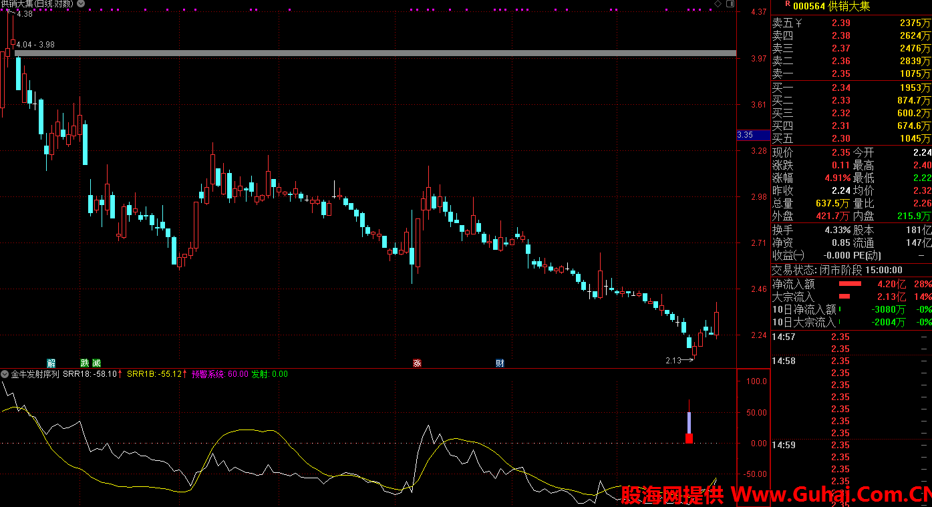The width and height of the screenshot is (932, 507).
Task: Click the 涨幅 4.91% value
Action: 837,178
